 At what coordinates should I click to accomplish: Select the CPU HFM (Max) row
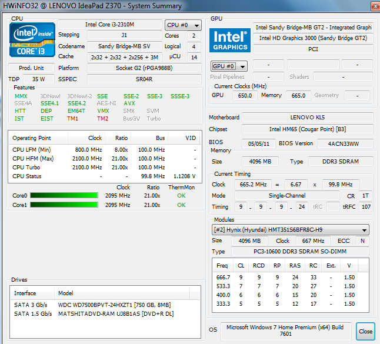pos(105,158)
